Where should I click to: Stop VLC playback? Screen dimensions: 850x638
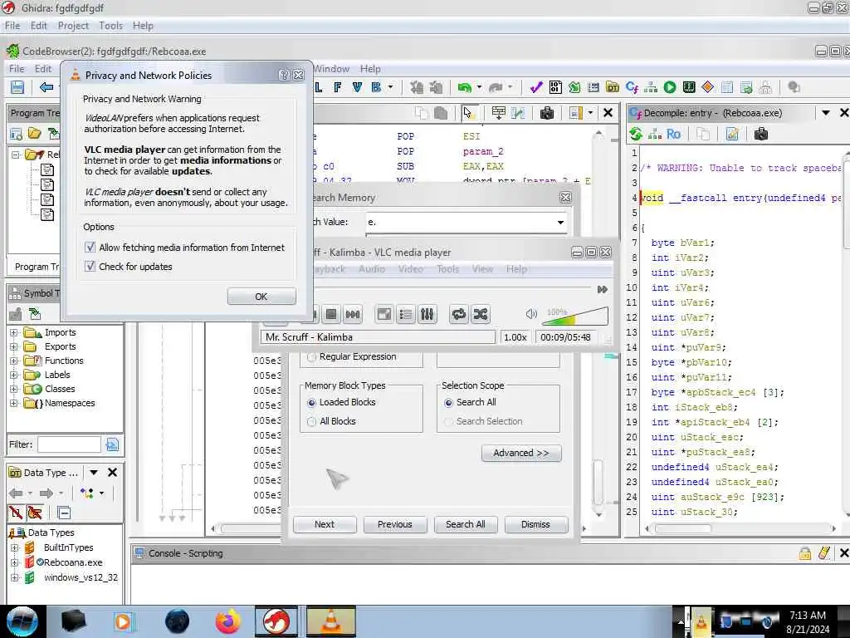pyautogui.click(x=331, y=314)
